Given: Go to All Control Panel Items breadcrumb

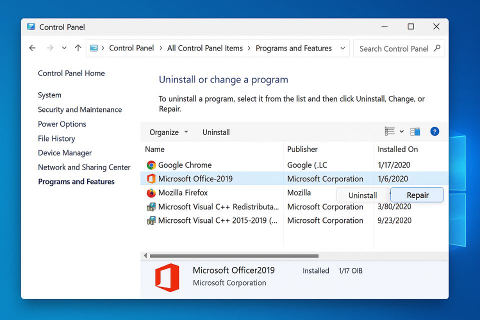Looking at the screenshot, I should coord(205,48).
